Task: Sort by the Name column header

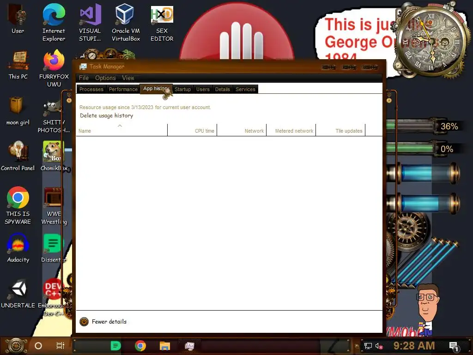Action: click(x=121, y=130)
